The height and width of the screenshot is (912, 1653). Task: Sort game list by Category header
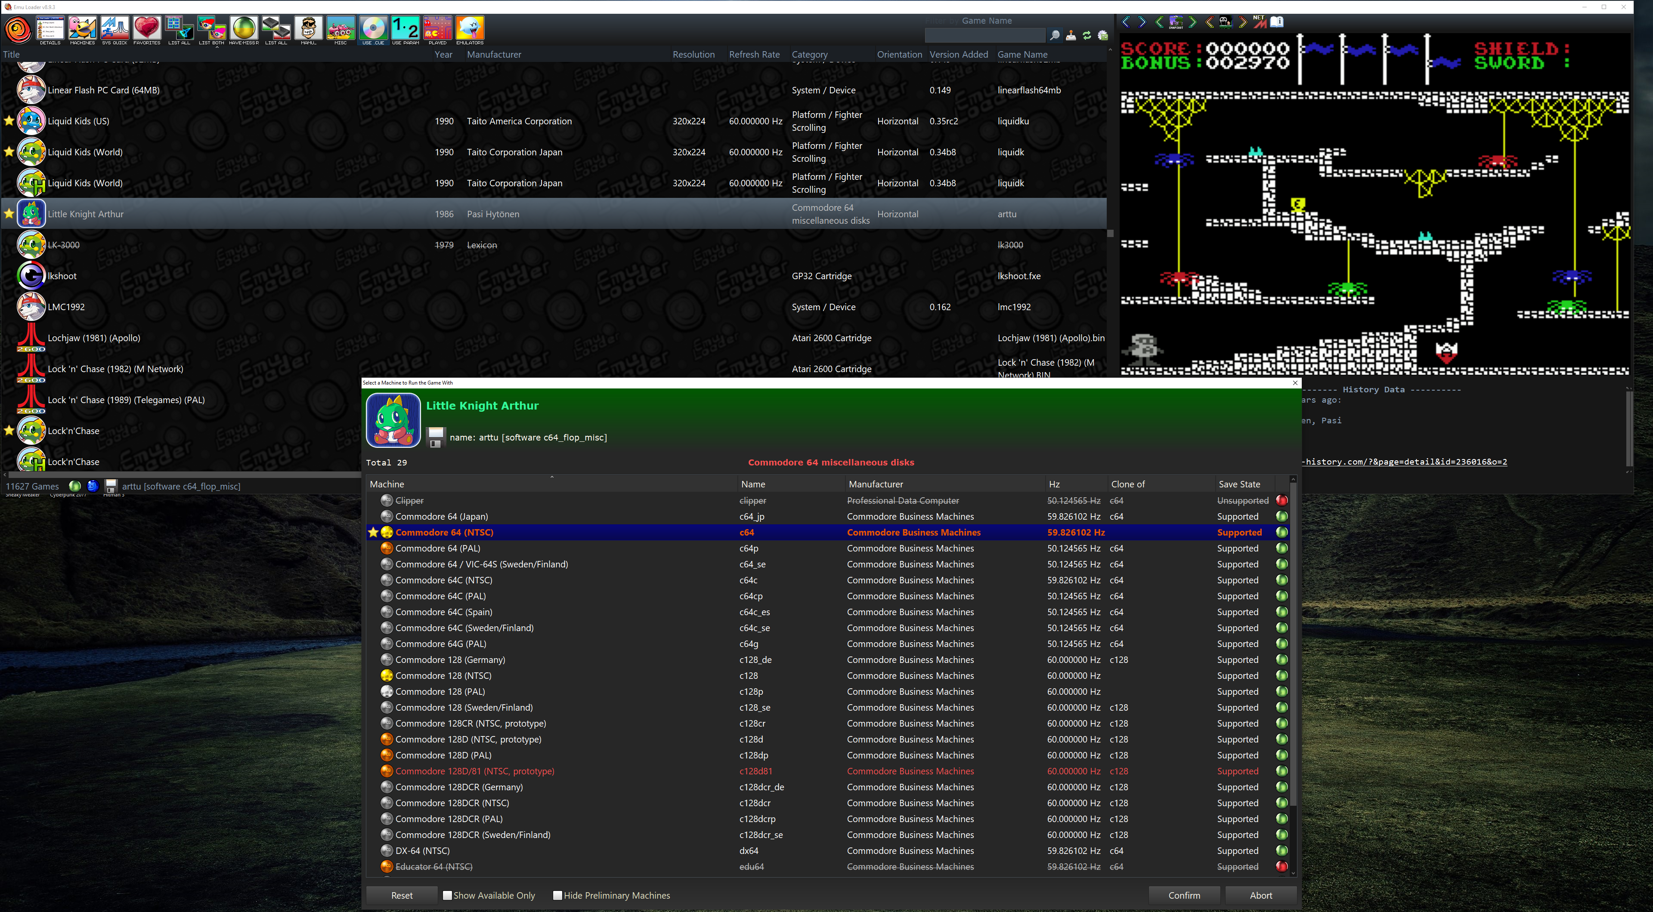pyautogui.click(x=809, y=55)
